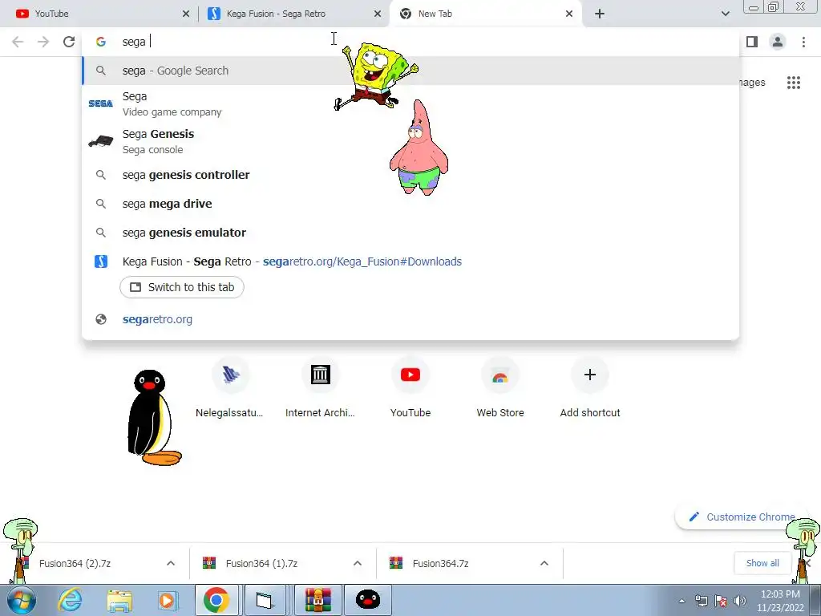
Task: Open the volume speaker tray icon
Action: click(740, 601)
